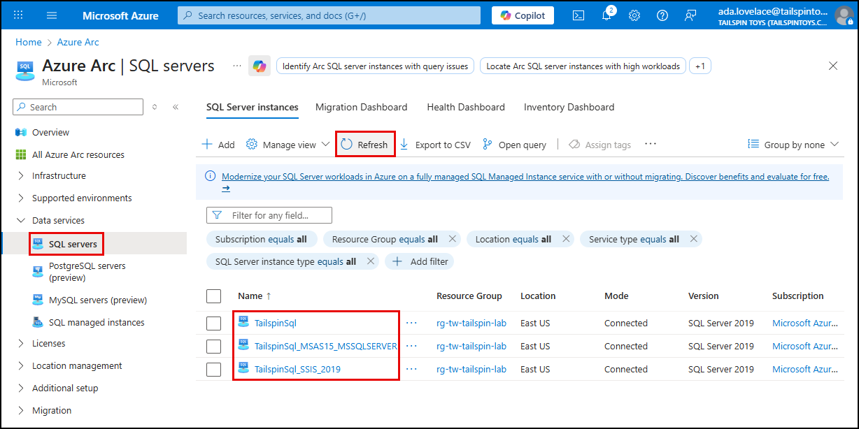The height and width of the screenshot is (429, 859).
Task: Open the Cloud Shell terminal
Action: tap(578, 15)
